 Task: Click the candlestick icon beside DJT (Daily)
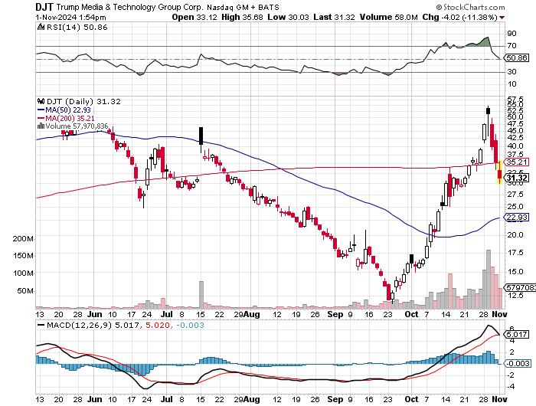click(41, 101)
